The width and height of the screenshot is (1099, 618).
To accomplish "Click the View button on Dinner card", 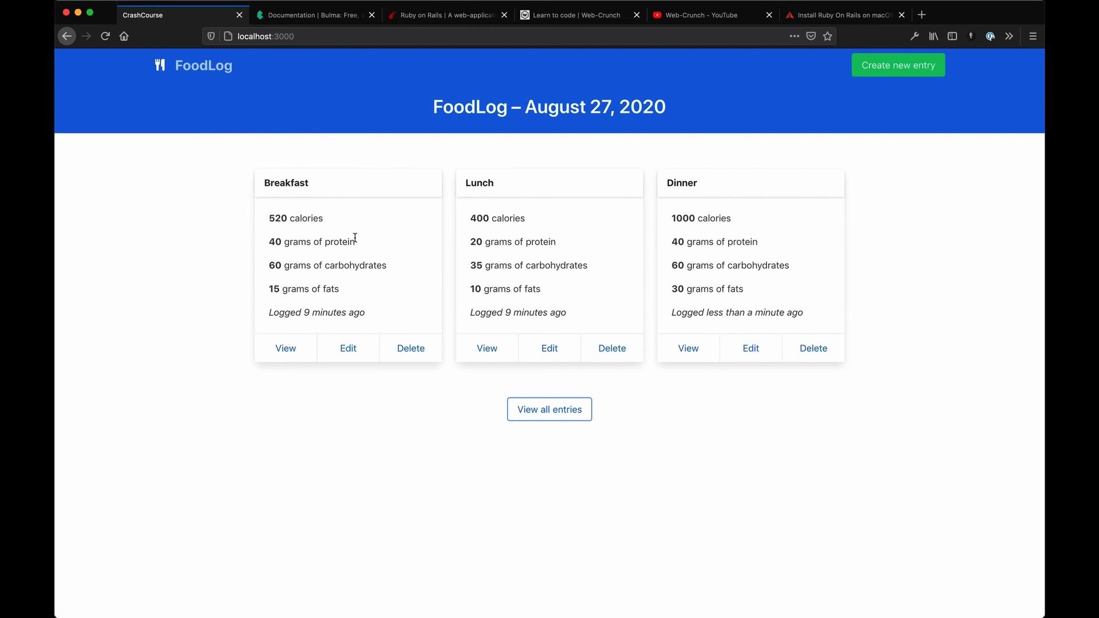I will 689,348.
